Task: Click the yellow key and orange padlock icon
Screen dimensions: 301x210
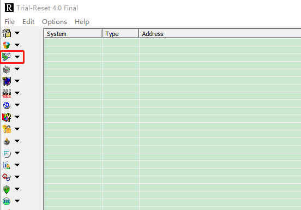Action: (x=7, y=129)
